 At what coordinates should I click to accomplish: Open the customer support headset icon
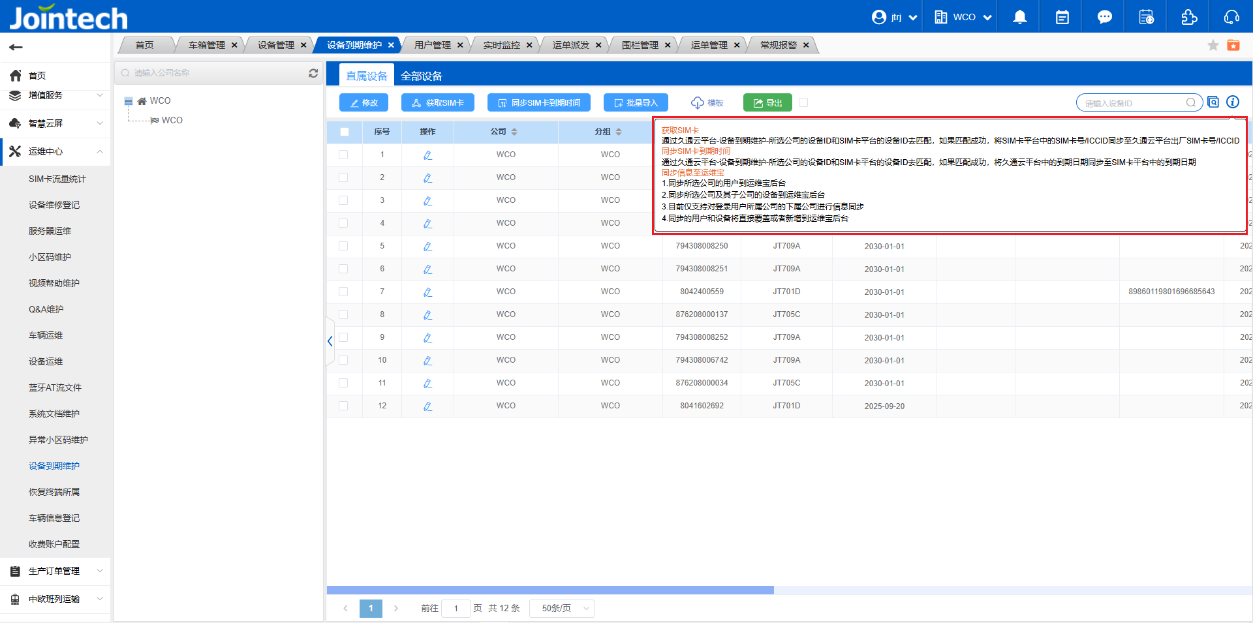coord(1231,17)
